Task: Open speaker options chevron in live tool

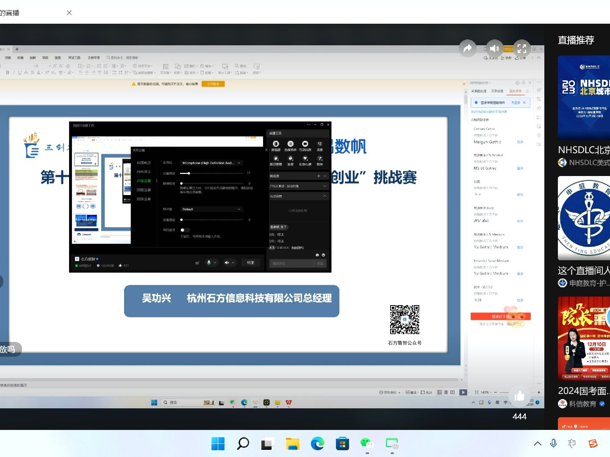Action: [x=233, y=263]
